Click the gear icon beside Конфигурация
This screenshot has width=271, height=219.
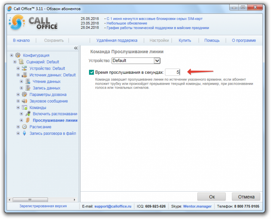click(18, 55)
